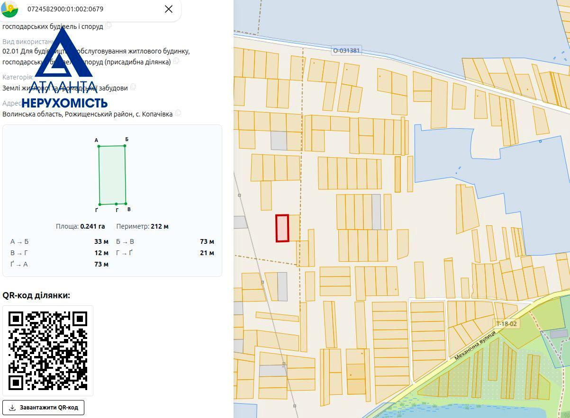Click the 'Периметр: 212 м' value
This screenshot has width=570, height=418.
[142, 226]
